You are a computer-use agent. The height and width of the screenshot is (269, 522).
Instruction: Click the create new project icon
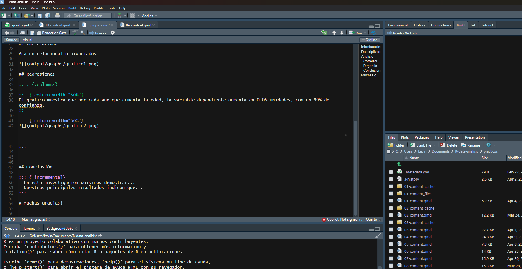pos(17,16)
